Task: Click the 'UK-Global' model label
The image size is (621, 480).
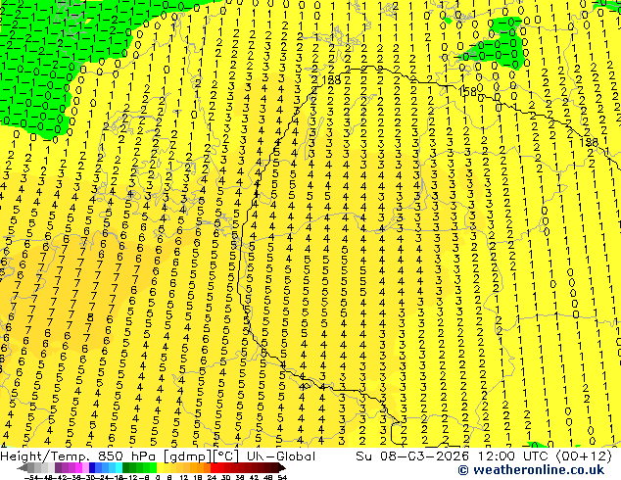Action: 281,456
